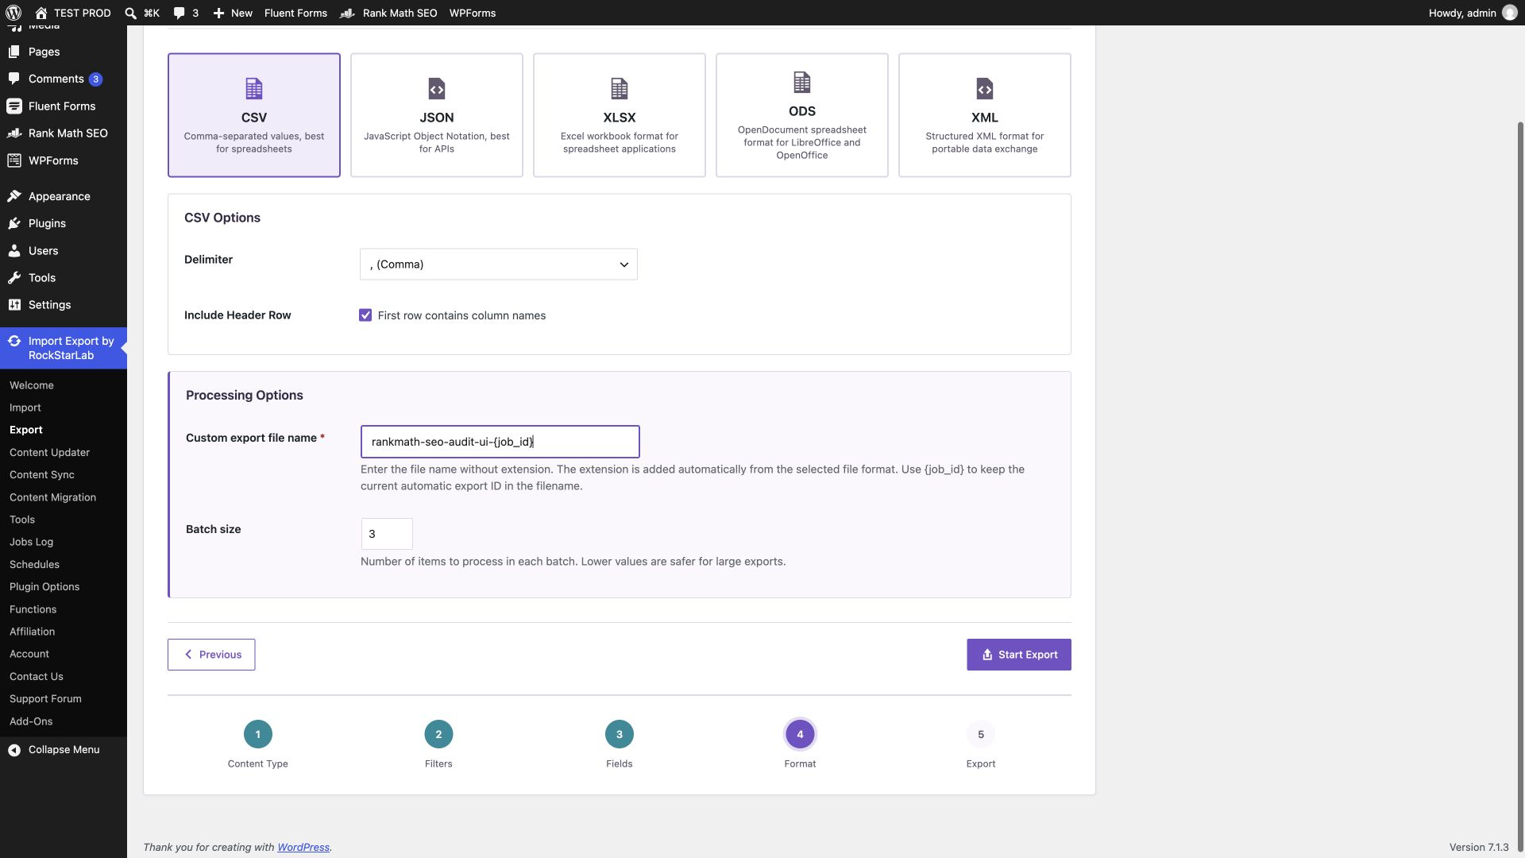The width and height of the screenshot is (1525, 858).
Task: Toggle the Include Header Row checkbox
Action: (365, 315)
